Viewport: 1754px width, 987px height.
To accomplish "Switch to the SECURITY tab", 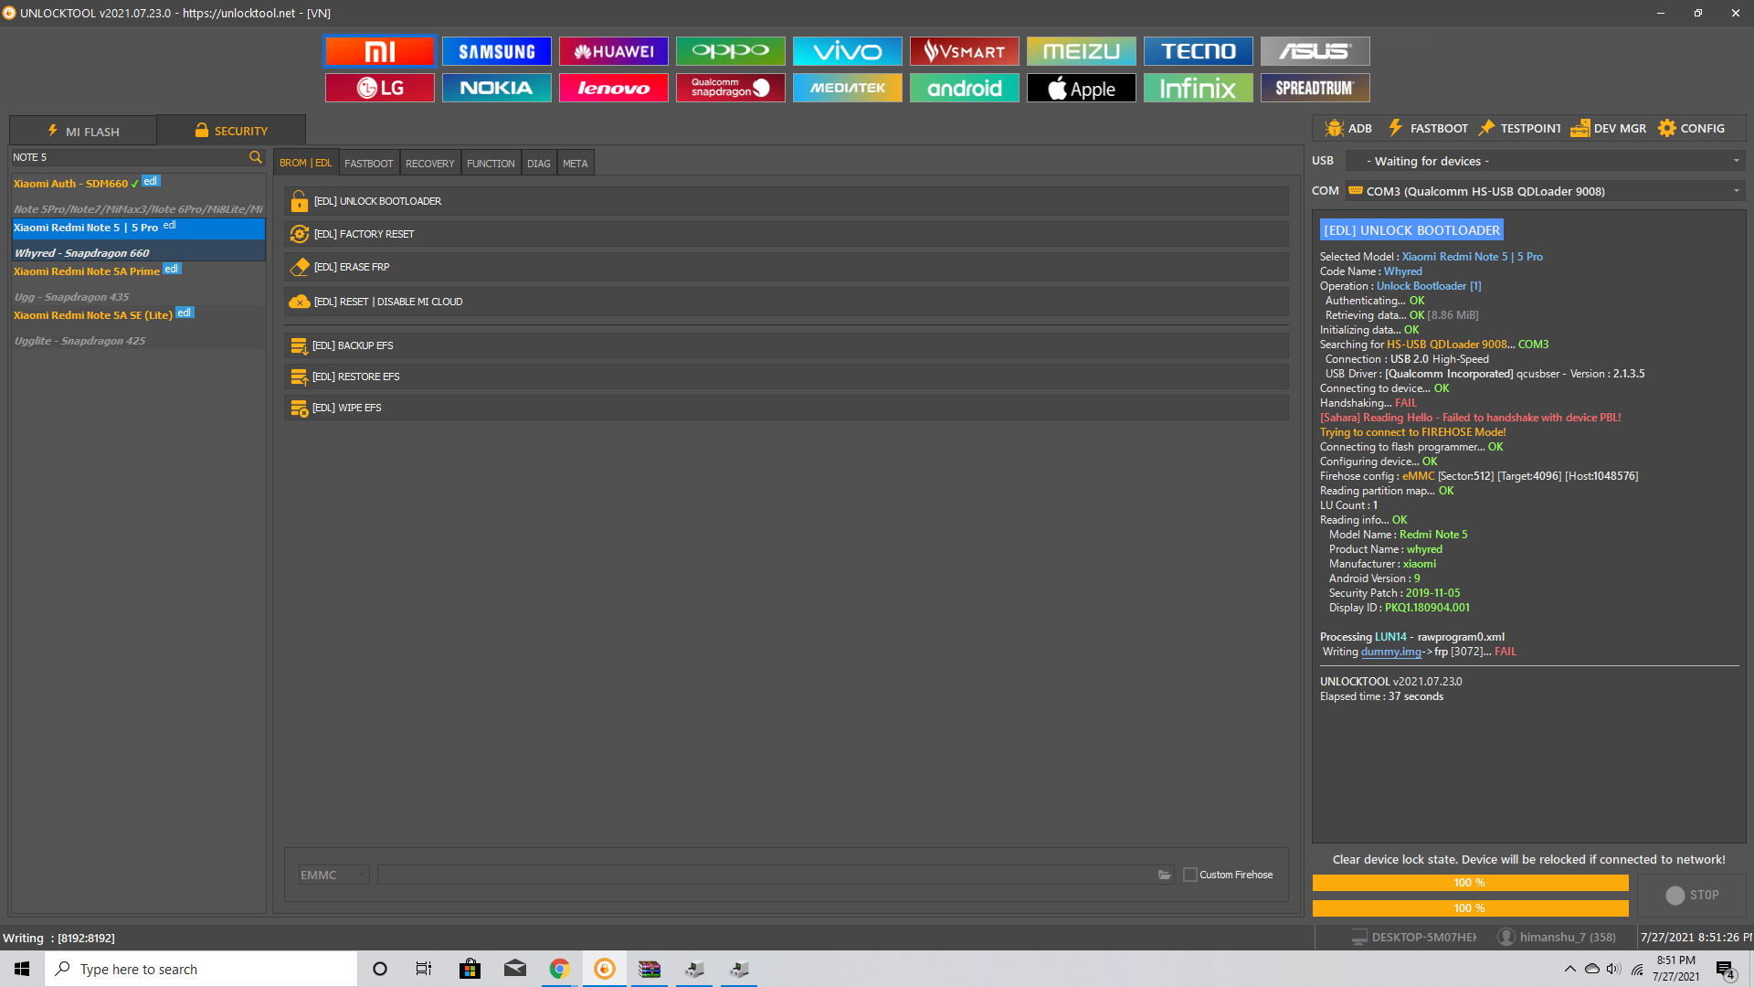I will tap(231, 131).
